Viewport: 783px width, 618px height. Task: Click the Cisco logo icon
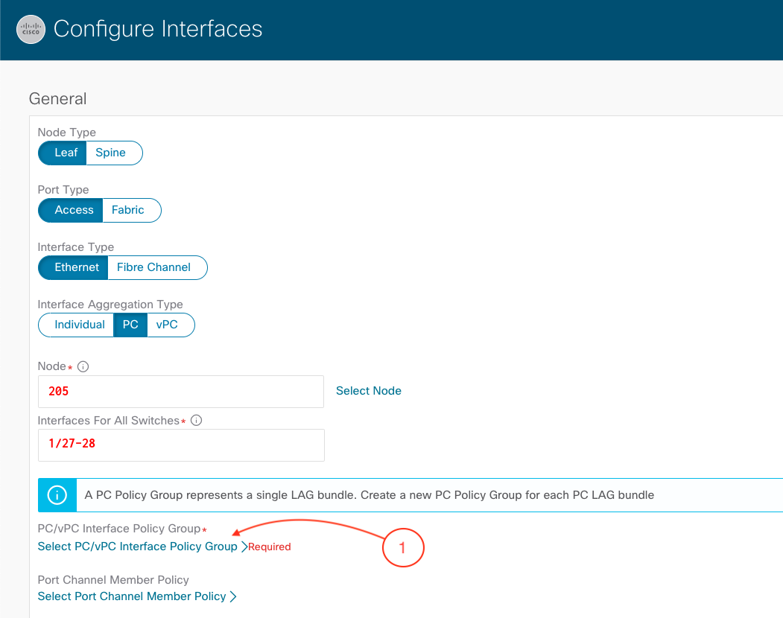click(31, 30)
